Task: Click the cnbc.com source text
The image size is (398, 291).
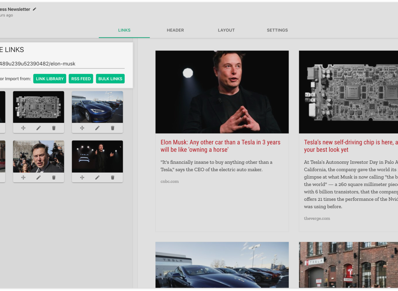Action: (170, 181)
